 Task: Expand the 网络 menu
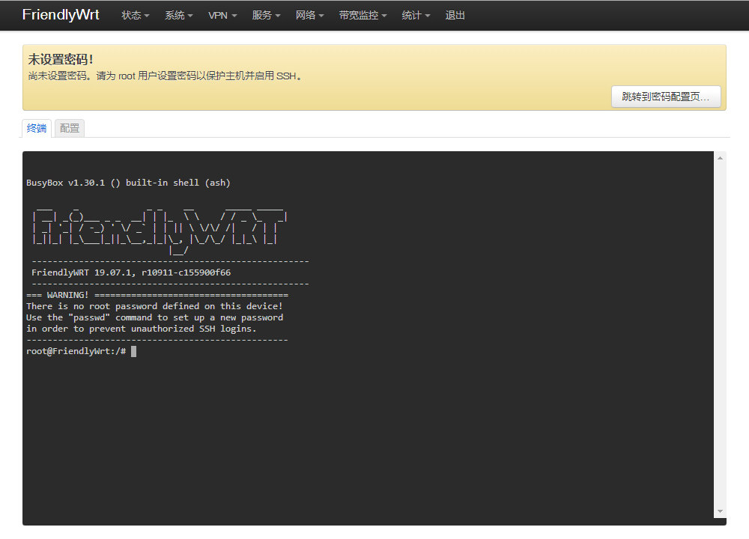(x=309, y=15)
